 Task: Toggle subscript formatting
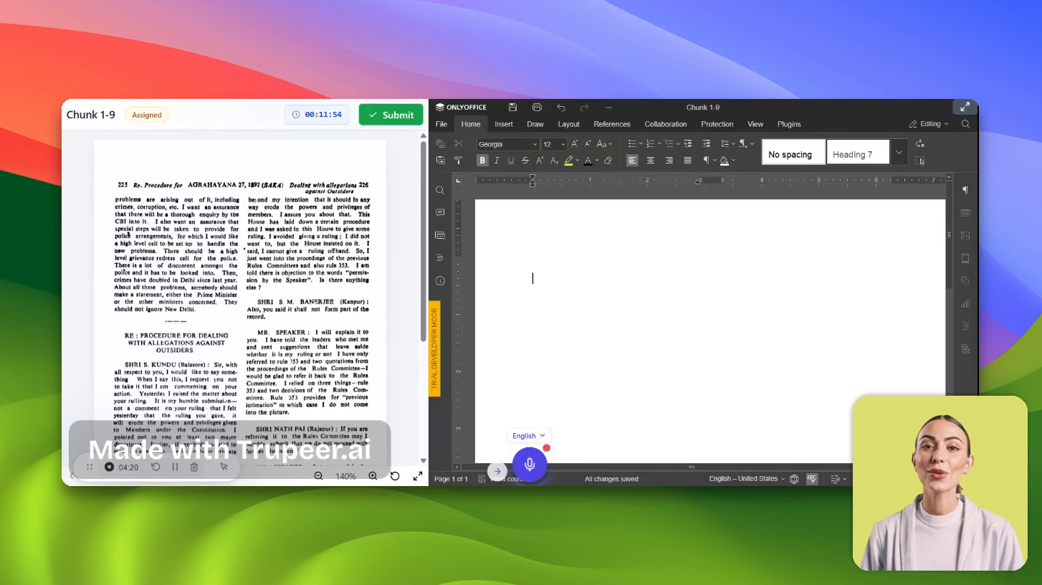click(554, 161)
